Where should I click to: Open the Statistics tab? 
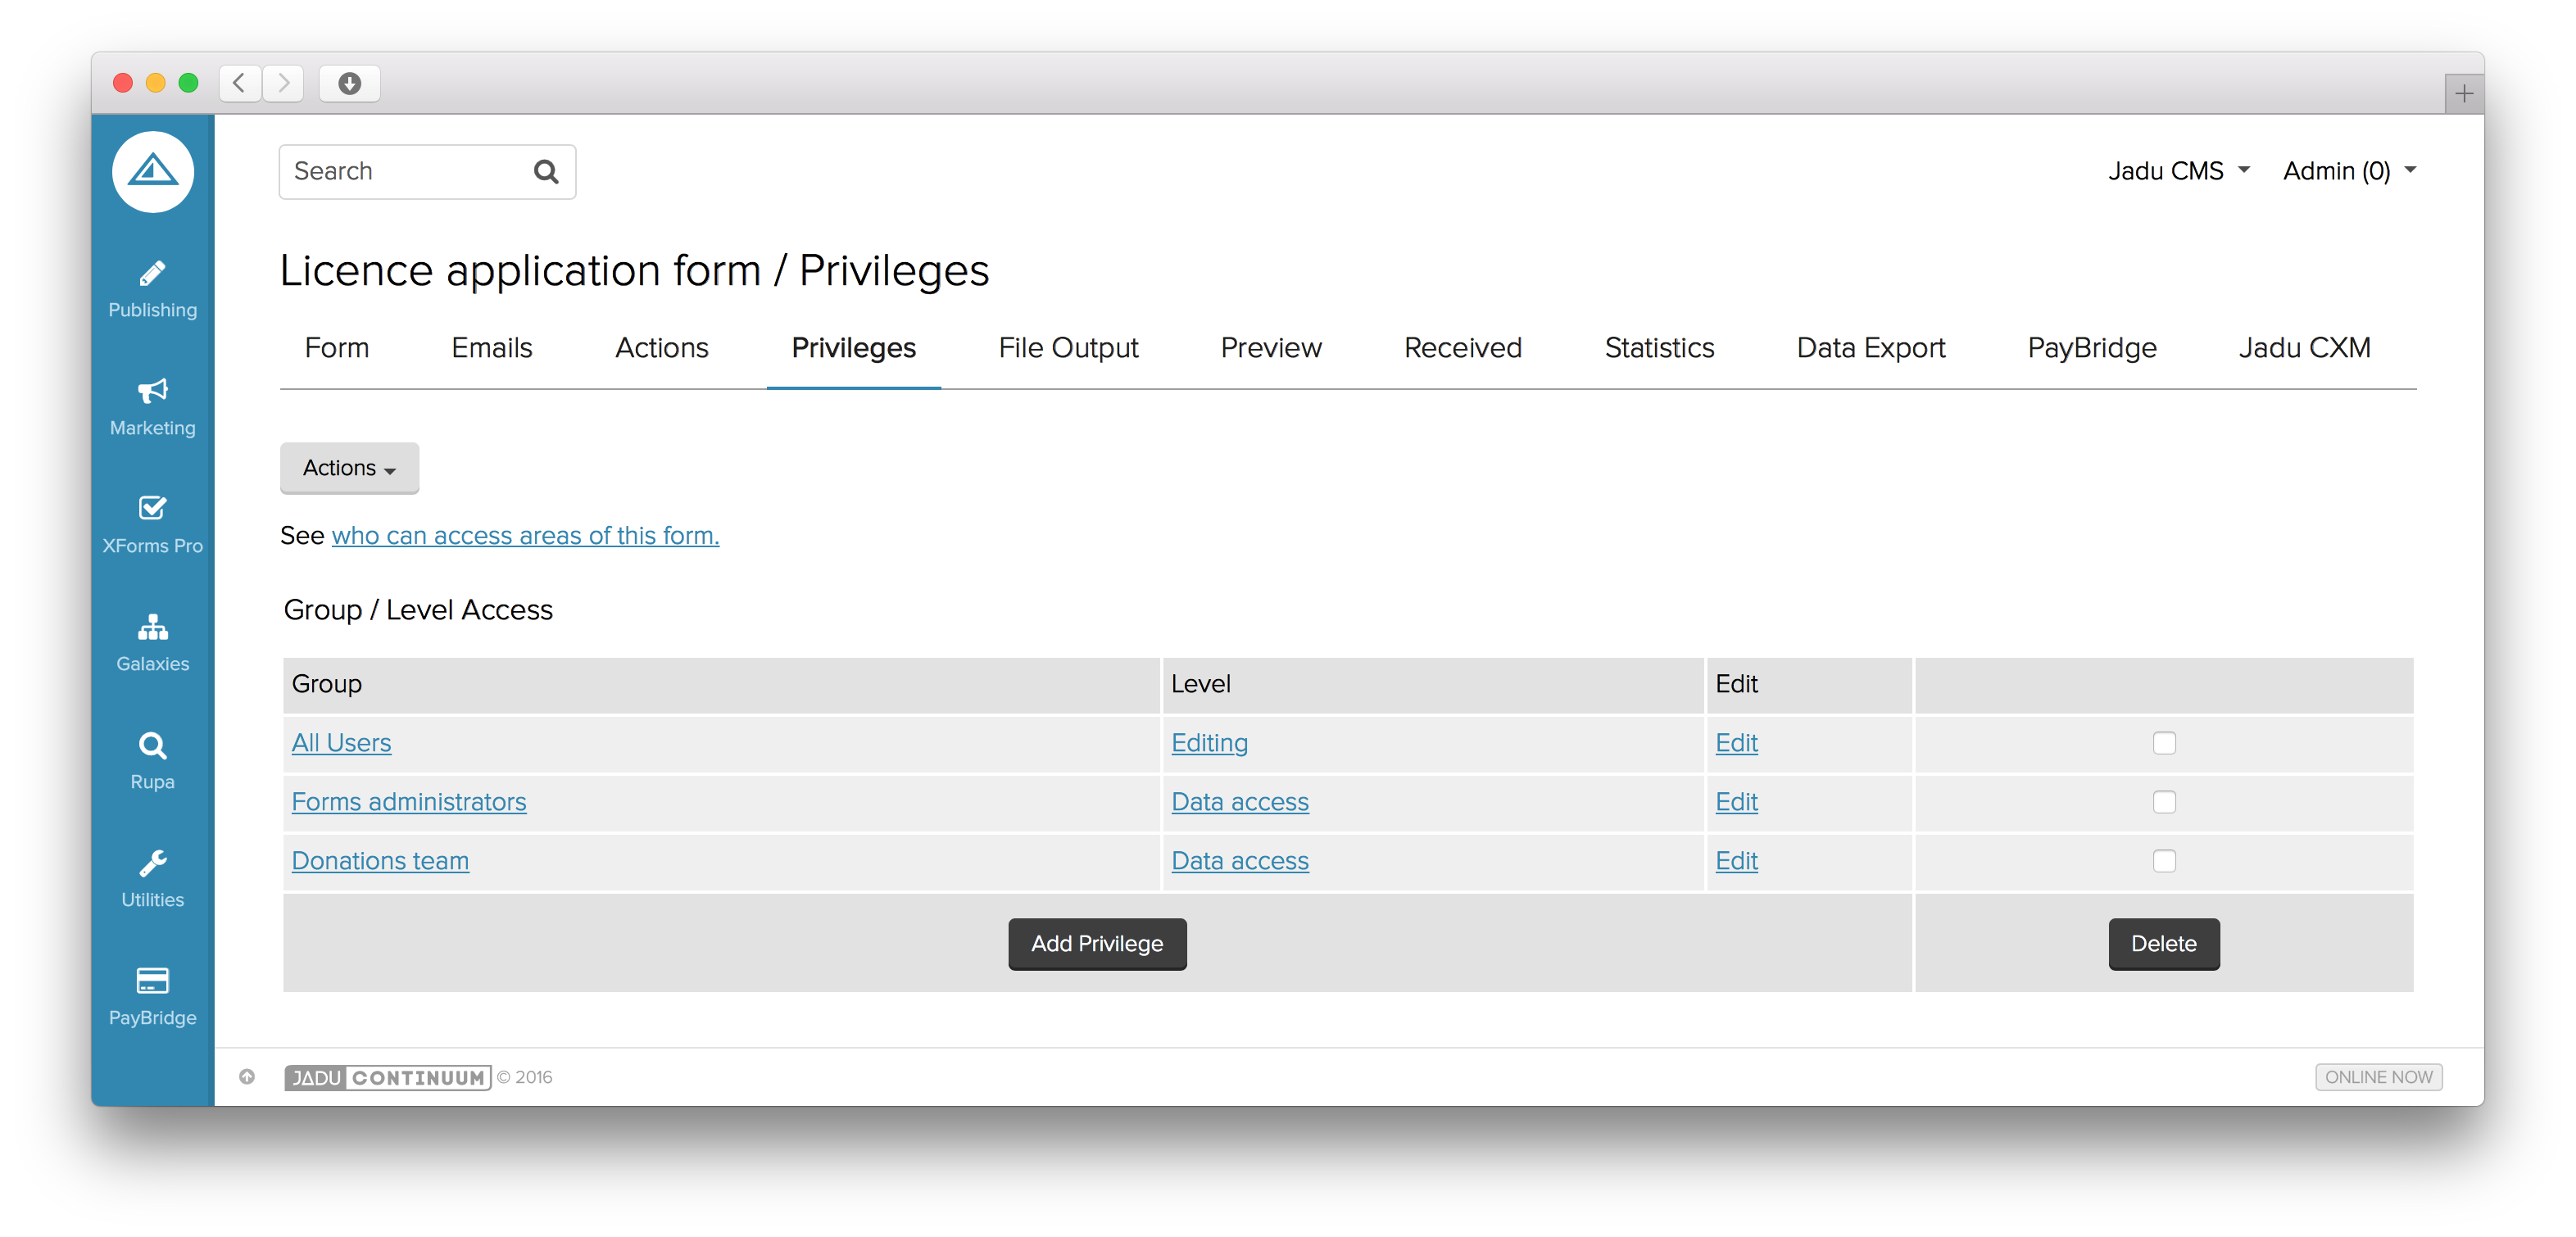pyautogui.click(x=1659, y=348)
